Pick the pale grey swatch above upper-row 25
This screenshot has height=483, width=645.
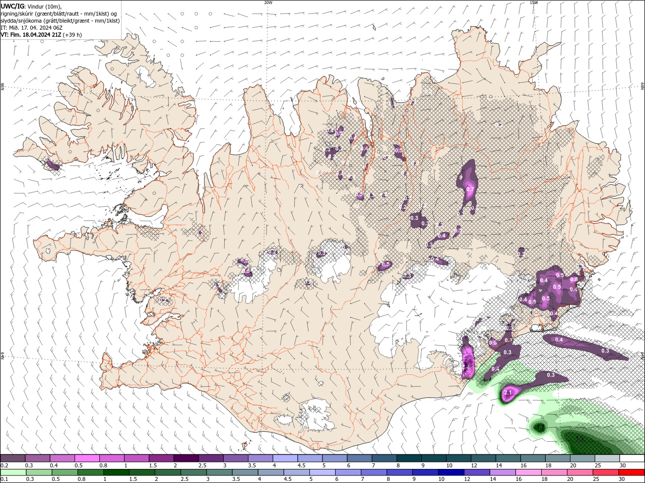[x=607, y=458]
